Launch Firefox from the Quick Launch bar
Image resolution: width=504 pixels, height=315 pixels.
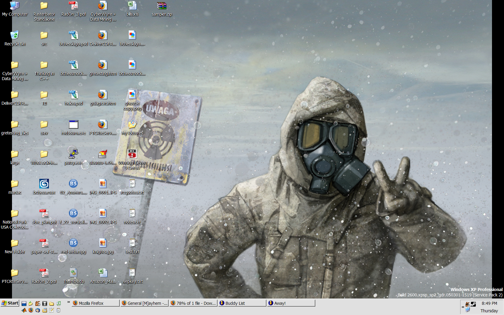[x=31, y=310]
